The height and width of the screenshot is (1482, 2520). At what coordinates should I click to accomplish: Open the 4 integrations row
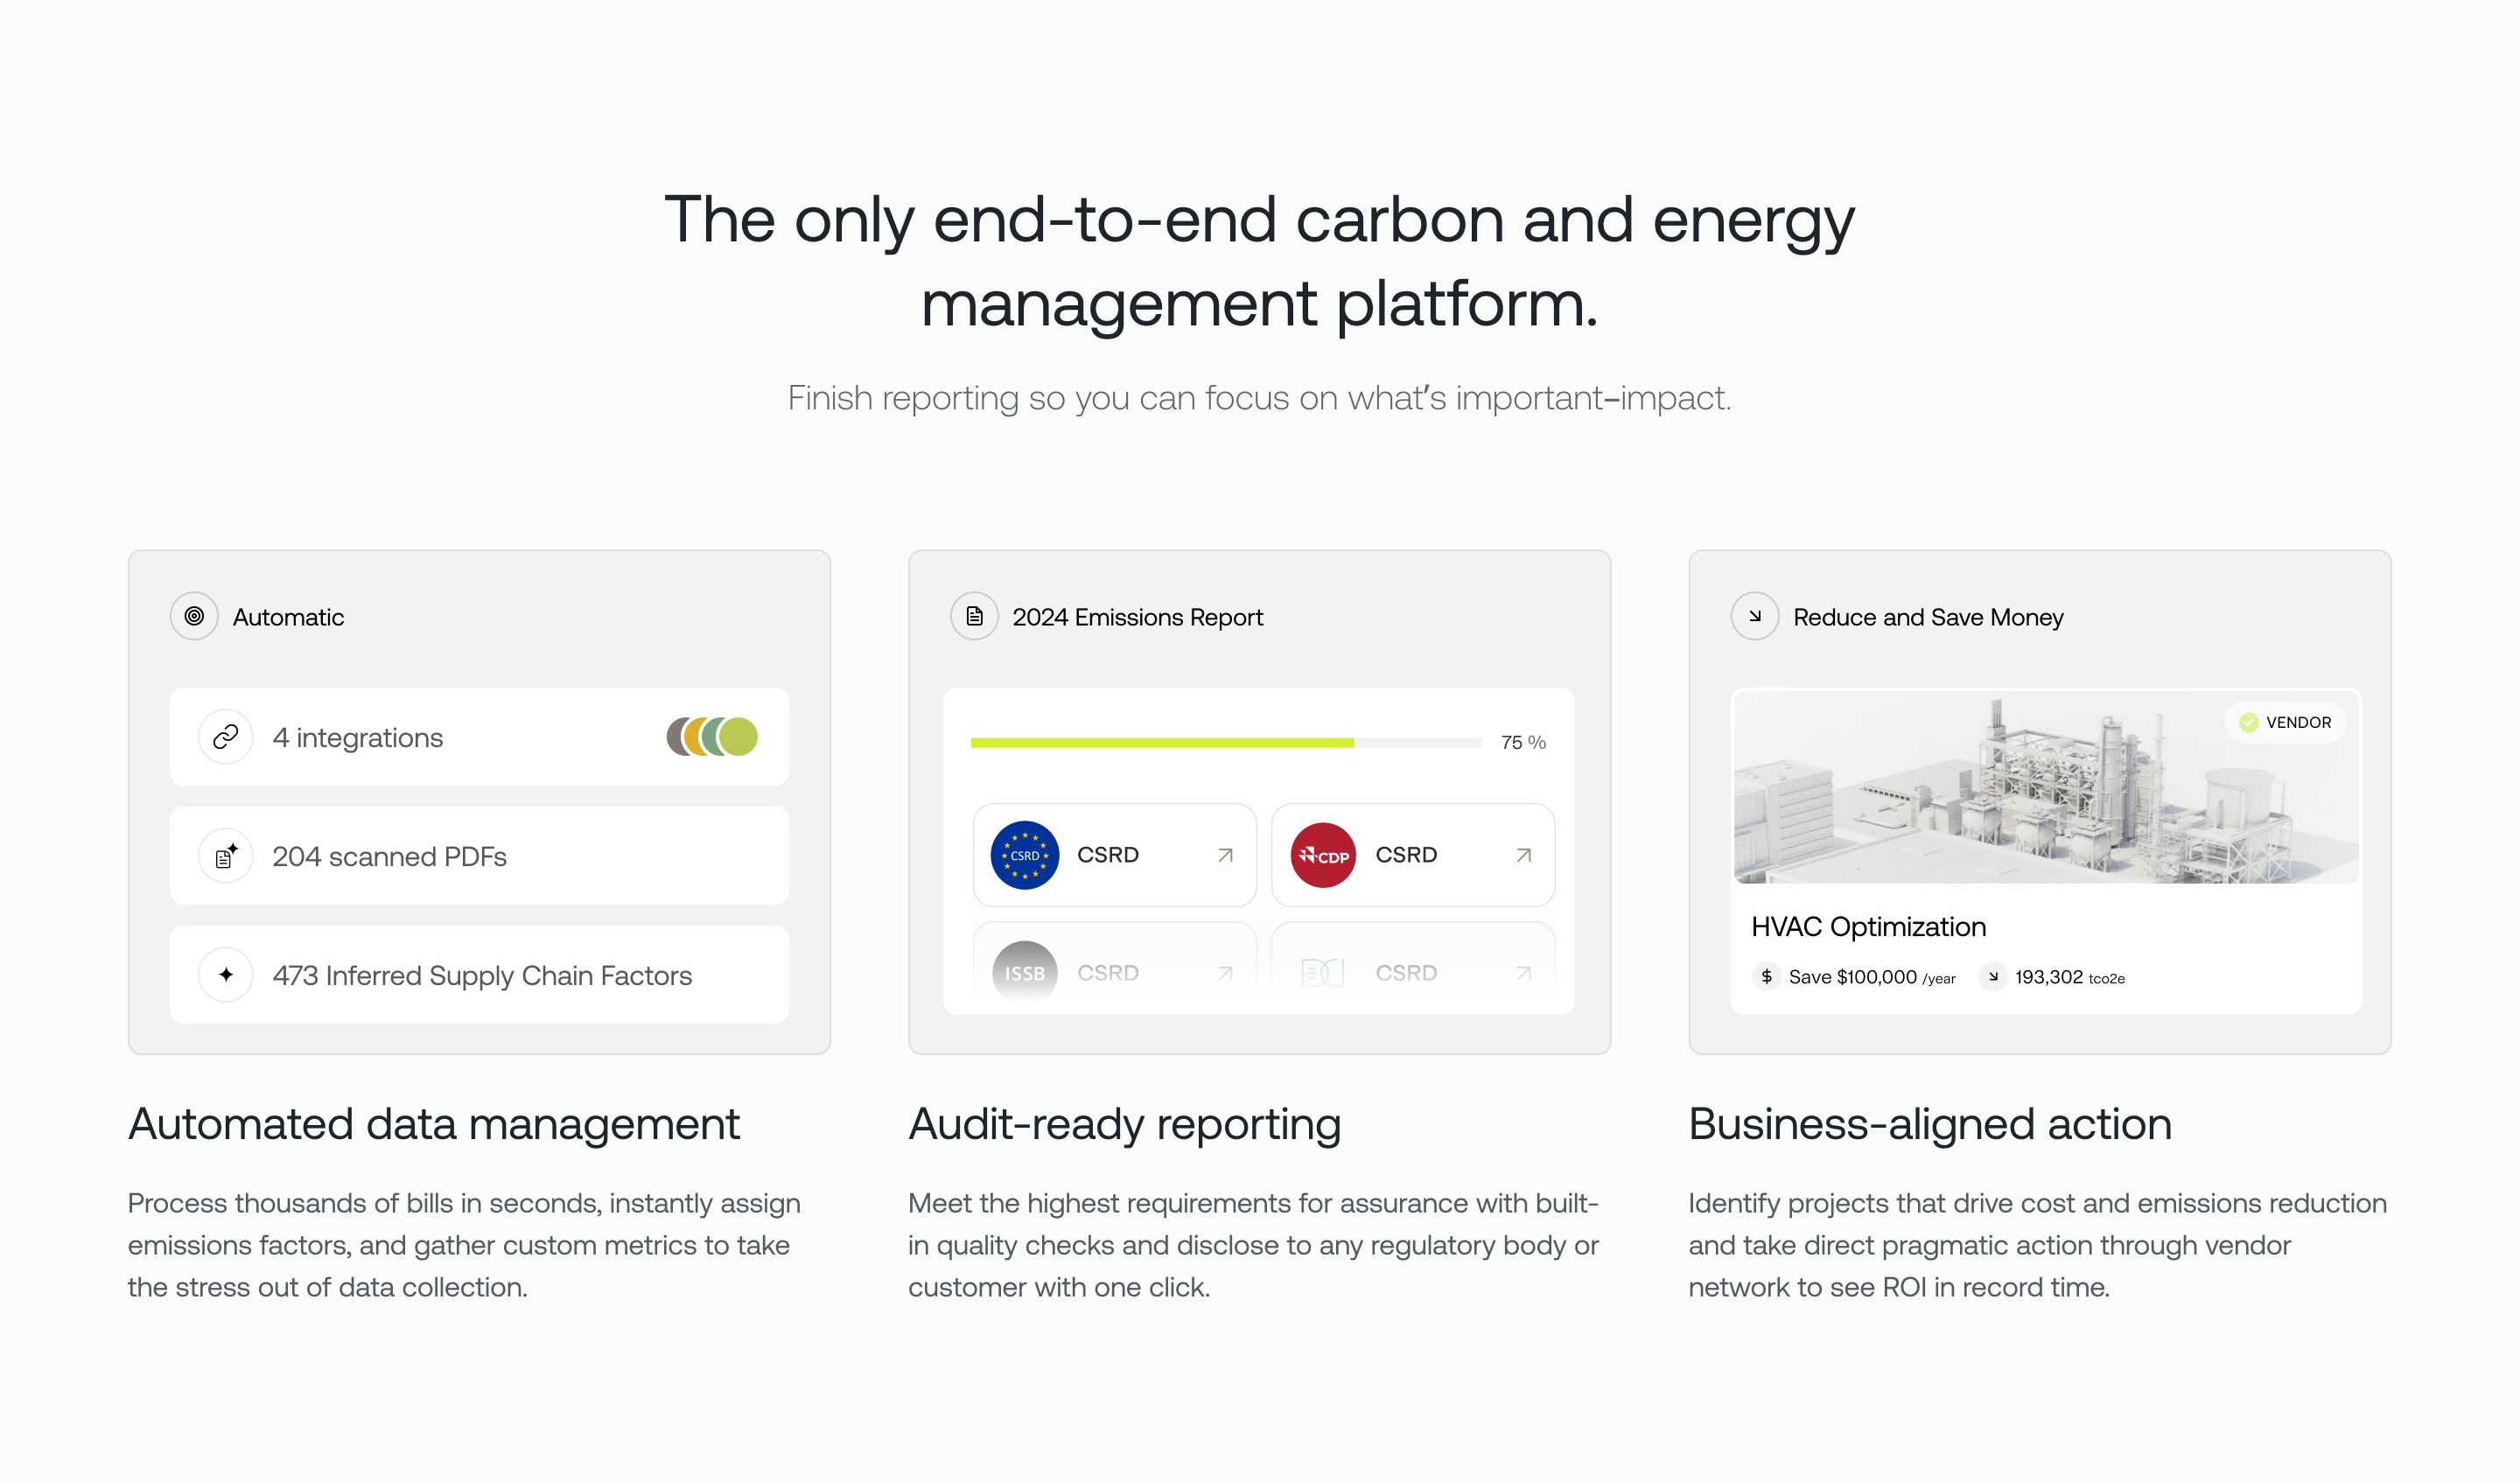pos(479,737)
